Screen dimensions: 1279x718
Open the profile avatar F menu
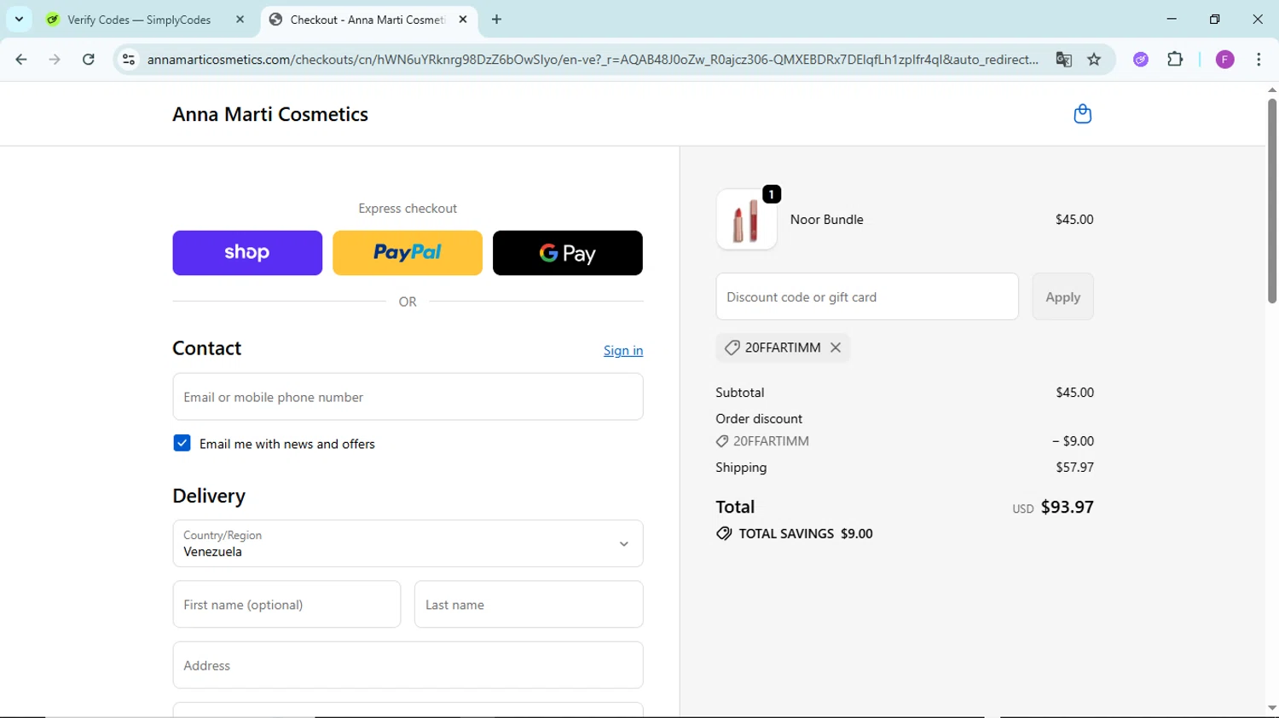coord(1224,60)
